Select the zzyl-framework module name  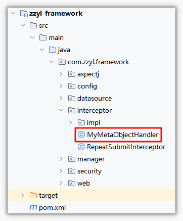tap(56, 14)
